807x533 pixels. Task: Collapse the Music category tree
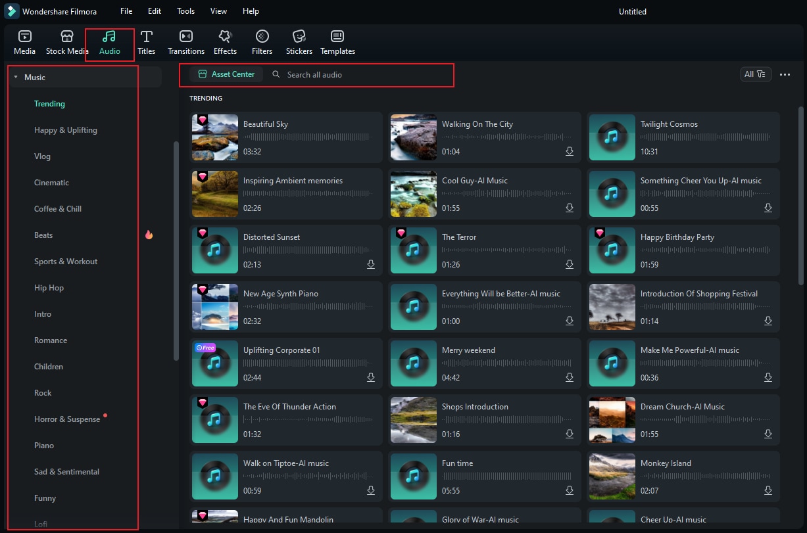point(15,78)
